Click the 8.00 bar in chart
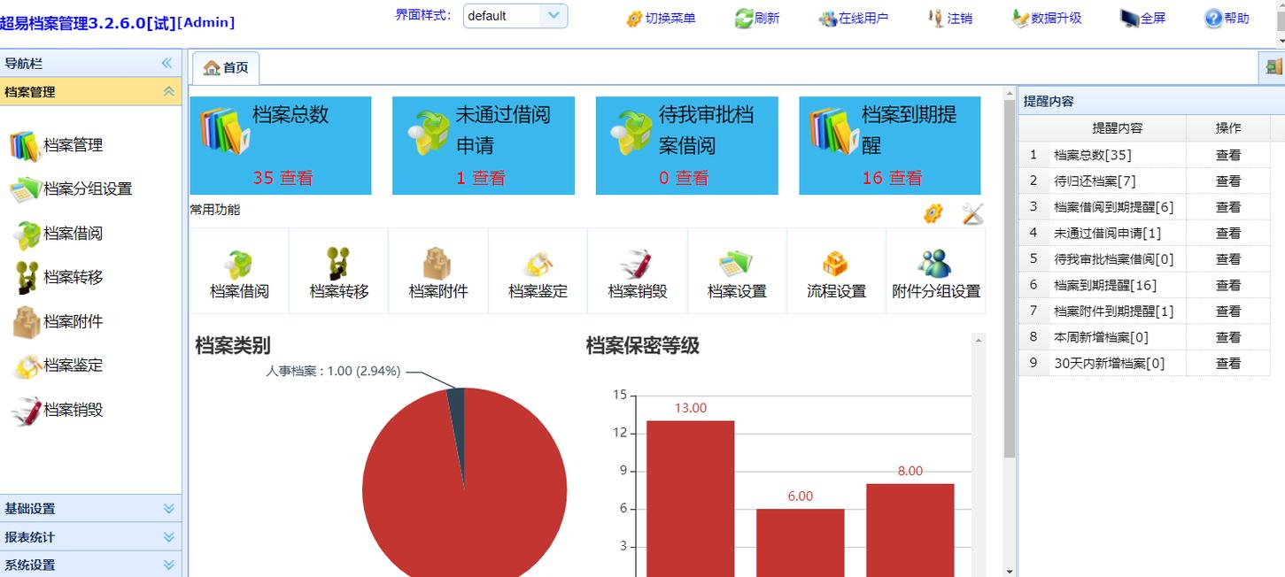The height and width of the screenshot is (577, 1285). point(910,529)
